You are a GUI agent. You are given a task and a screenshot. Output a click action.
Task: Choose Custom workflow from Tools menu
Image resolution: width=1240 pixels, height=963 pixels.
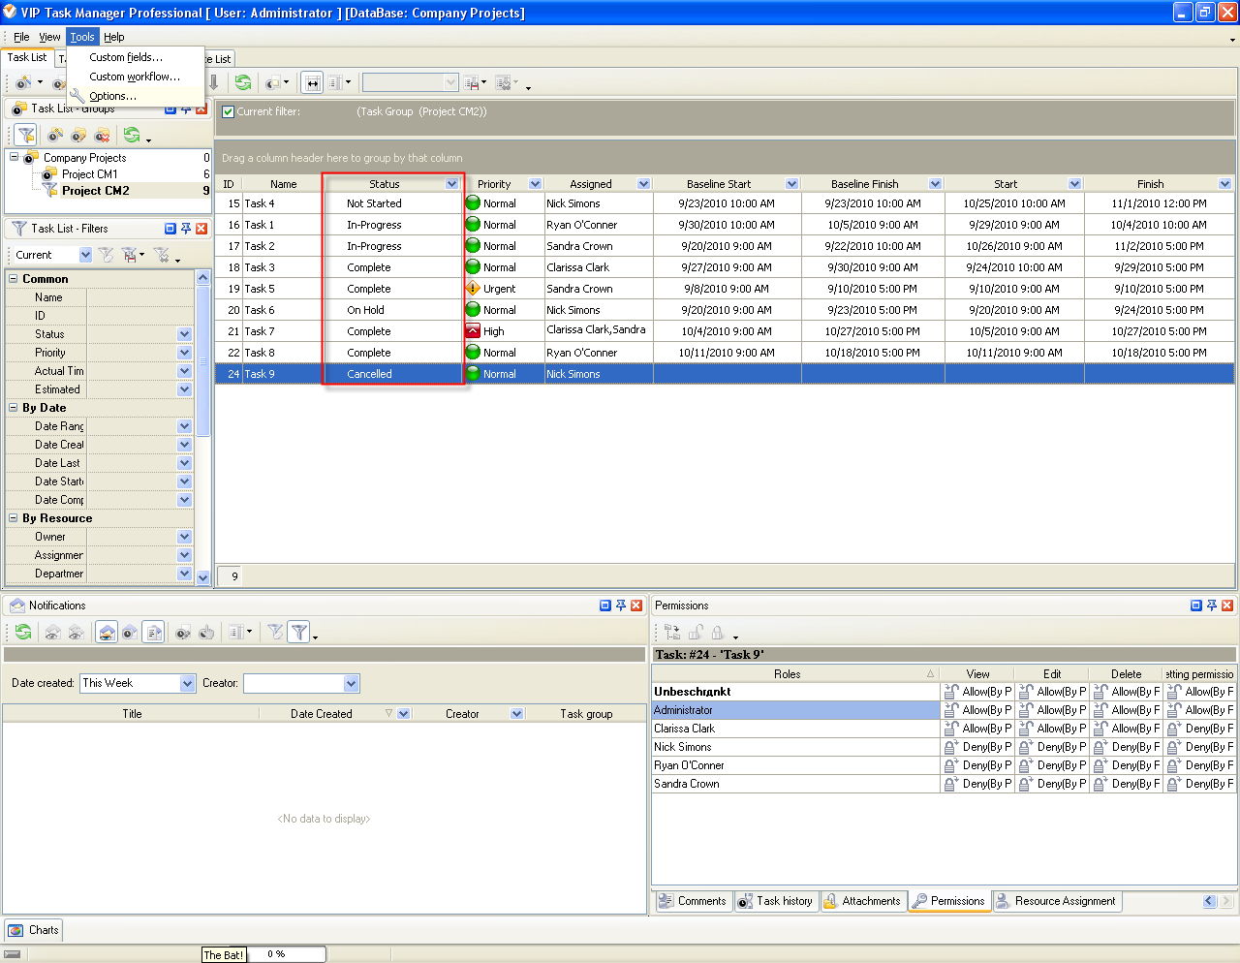pyautogui.click(x=134, y=77)
